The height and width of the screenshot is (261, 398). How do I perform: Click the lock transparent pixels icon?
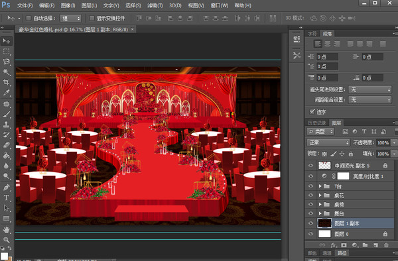pos(324,154)
